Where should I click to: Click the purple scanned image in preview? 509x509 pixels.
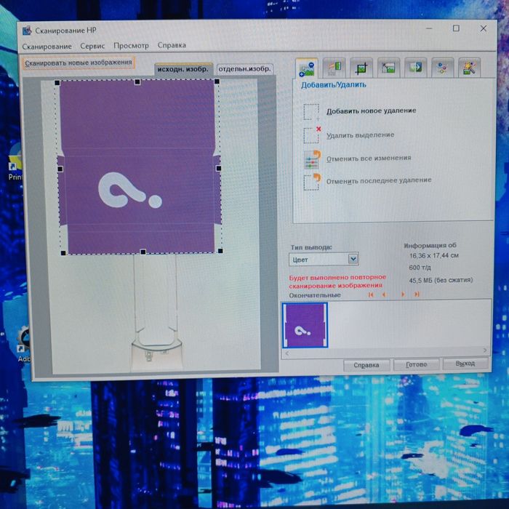(x=140, y=167)
